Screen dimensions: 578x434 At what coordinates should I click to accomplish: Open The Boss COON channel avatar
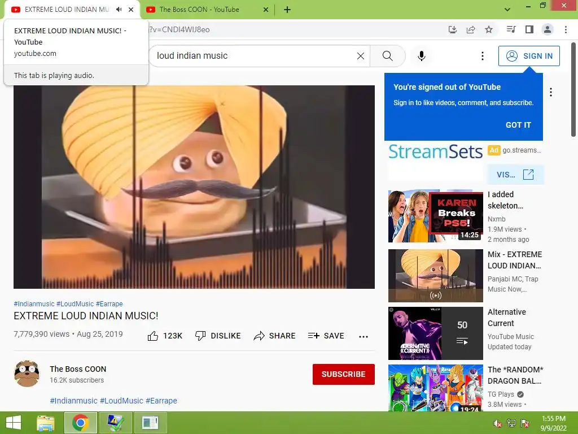click(27, 374)
